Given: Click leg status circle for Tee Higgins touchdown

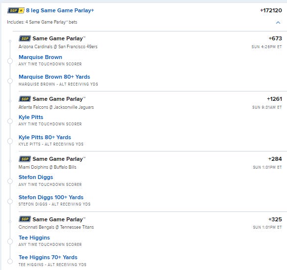Looking at the screenshot, I should tap(10, 241).
